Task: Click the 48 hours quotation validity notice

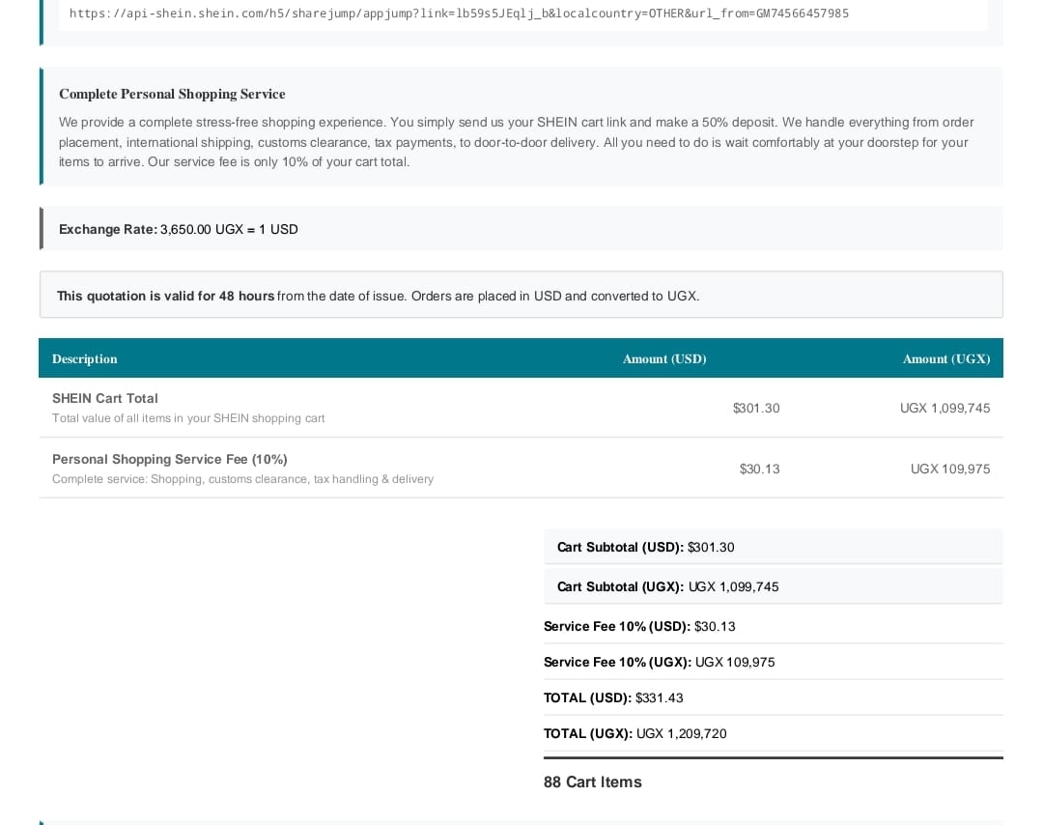Action: coord(378,296)
